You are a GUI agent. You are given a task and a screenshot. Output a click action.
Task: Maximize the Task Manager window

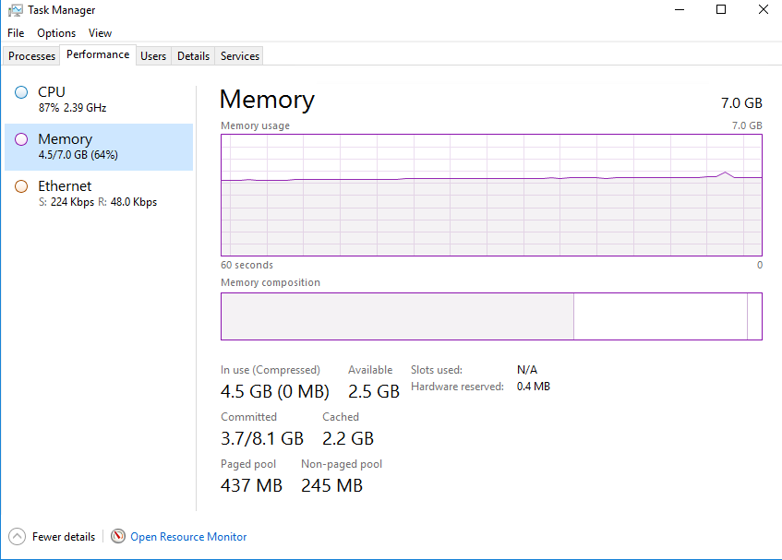pyautogui.click(x=721, y=10)
